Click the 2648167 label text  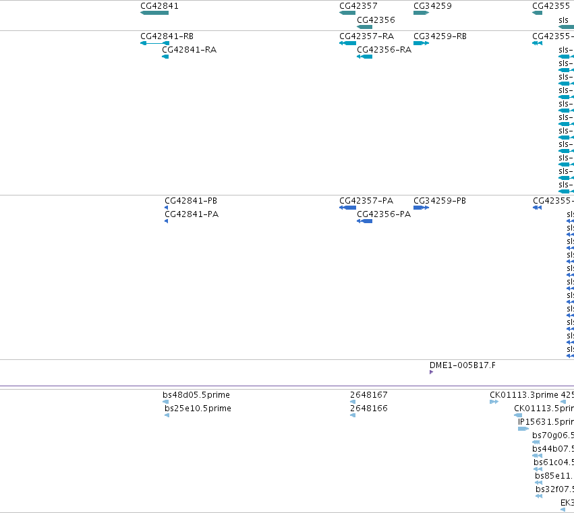click(x=369, y=395)
